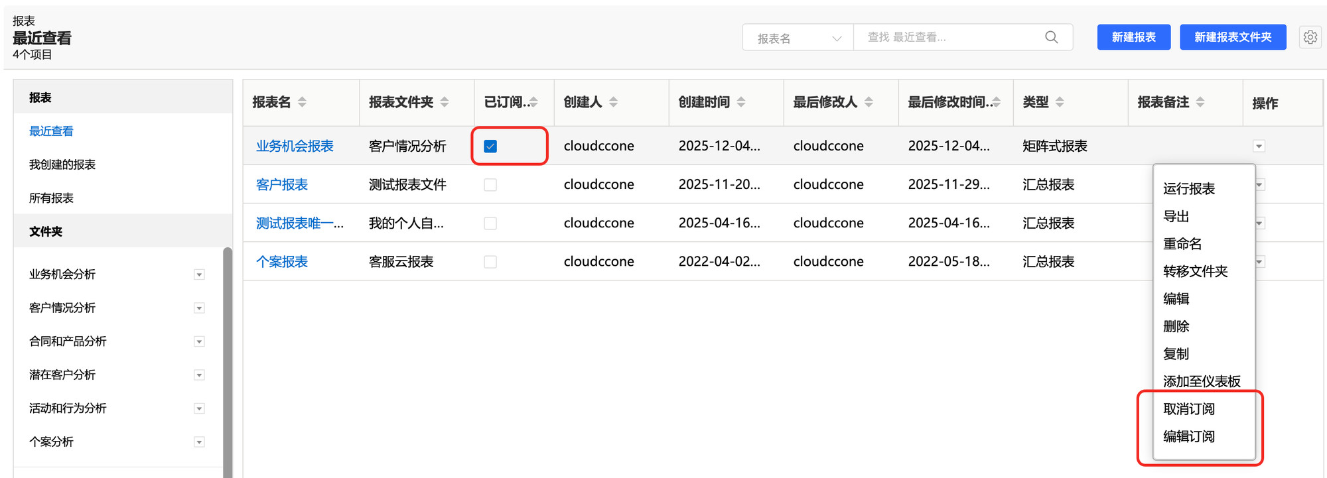Screen dimensions: 1327x478
Task: Expand the 业务机会分析 folder menu arrow
Action: pyautogui.click(x=199, y=274)
